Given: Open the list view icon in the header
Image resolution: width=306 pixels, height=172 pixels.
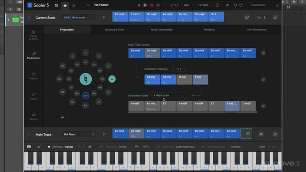Looking at the screenshot, I should 74,5.
